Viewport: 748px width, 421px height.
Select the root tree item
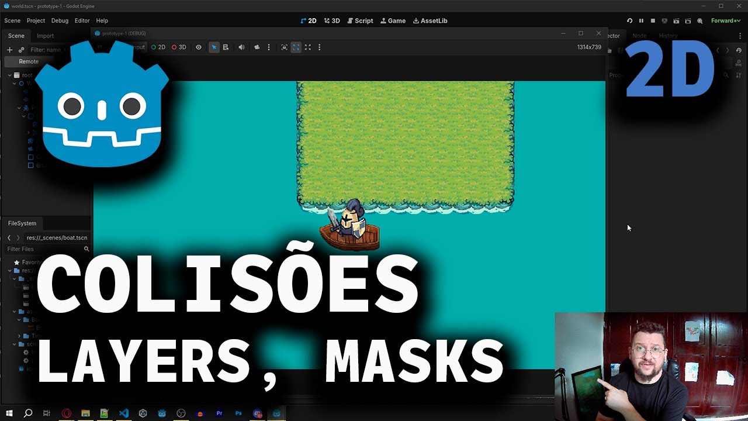click(x=23, y=75)
